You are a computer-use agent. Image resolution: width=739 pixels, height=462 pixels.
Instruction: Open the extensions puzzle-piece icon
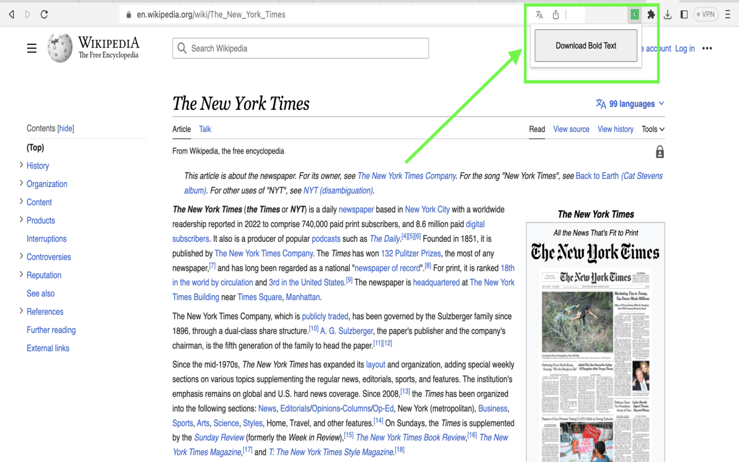651,14
